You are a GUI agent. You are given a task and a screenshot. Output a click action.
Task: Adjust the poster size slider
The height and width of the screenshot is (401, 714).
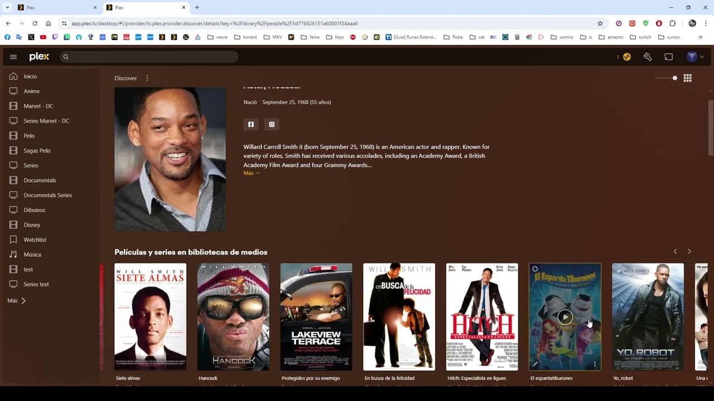[x=667, y=79]
